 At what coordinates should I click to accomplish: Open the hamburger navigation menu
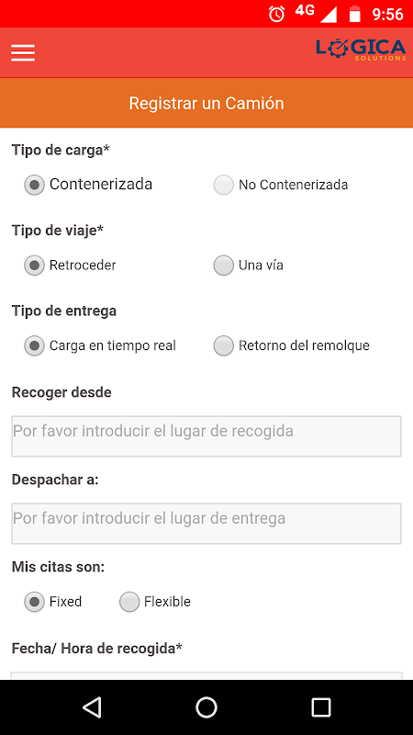[x=23, y=52]
